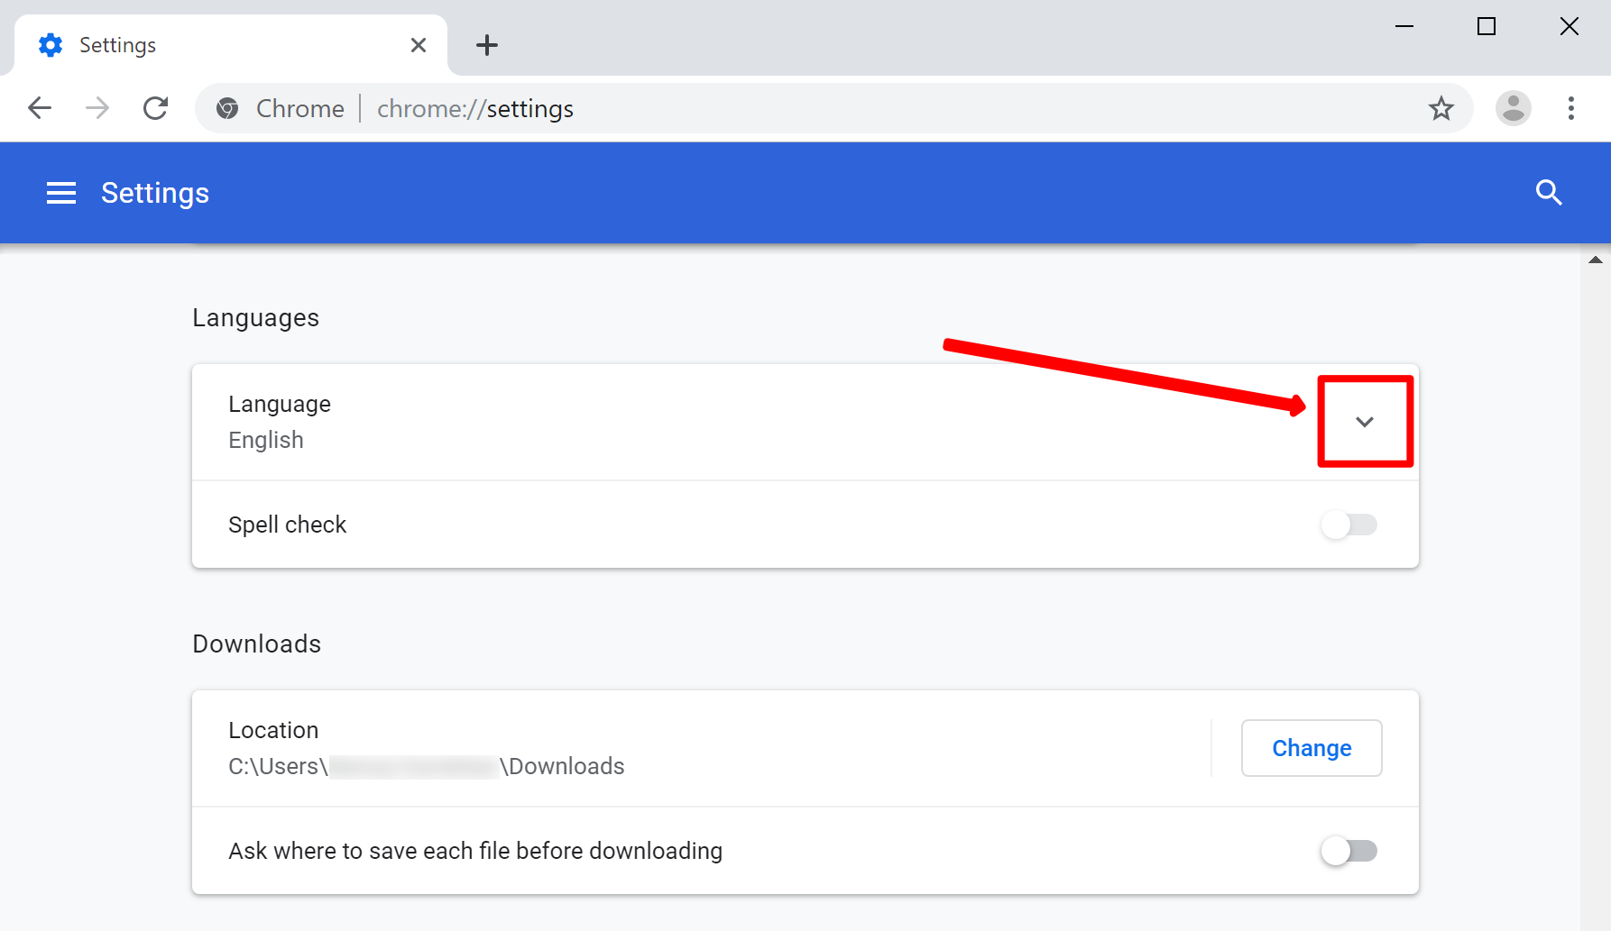
Task: Click the chrome://settings address bar
Action: pyautogui.click(x=812, y=109)
